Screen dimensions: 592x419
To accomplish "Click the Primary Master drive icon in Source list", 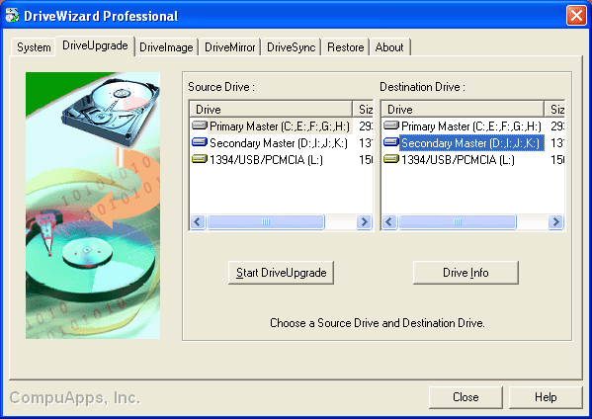I will point(200,125).
